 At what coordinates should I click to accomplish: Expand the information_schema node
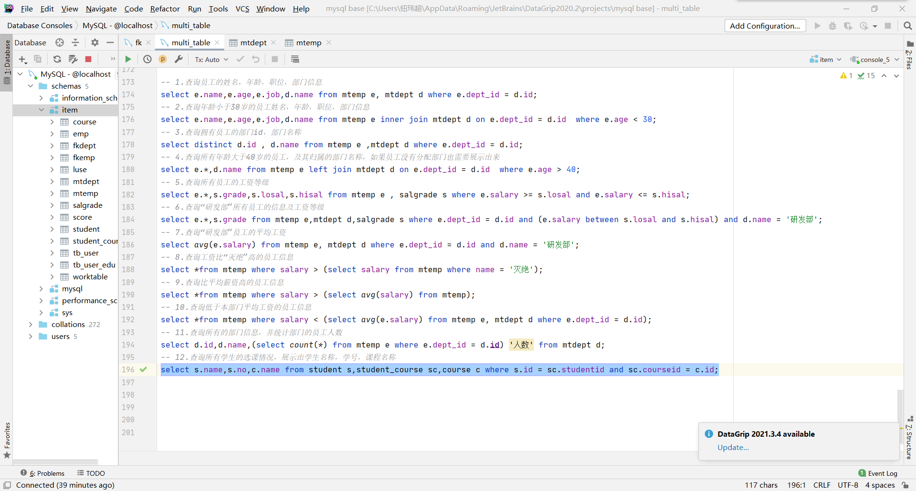pos(42,98)
